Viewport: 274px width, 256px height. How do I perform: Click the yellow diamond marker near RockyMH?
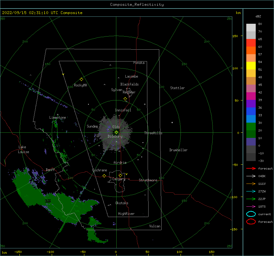[x=81, y=79]
